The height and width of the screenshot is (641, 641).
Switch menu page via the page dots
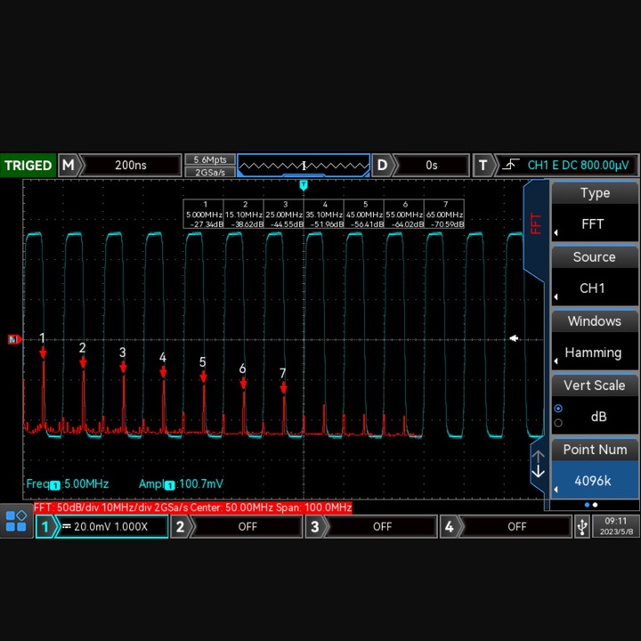pos(591,505)
